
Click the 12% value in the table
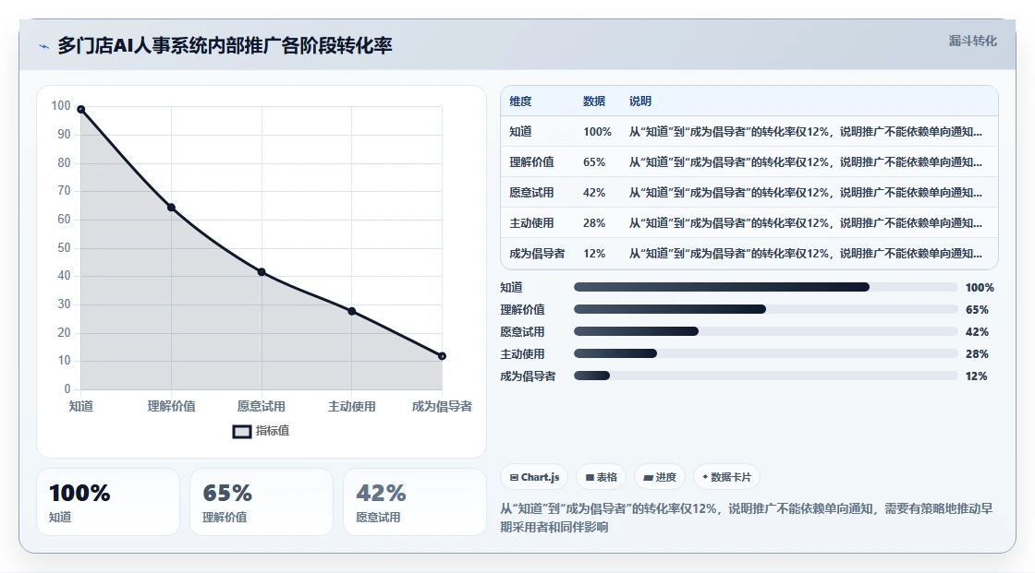(594, 253)
